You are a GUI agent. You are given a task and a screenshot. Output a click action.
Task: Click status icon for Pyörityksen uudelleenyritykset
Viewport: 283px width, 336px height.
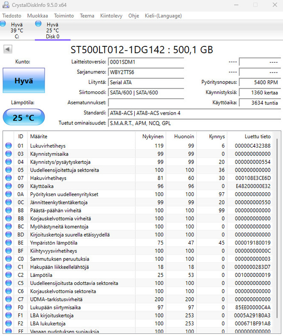point(9,194)
